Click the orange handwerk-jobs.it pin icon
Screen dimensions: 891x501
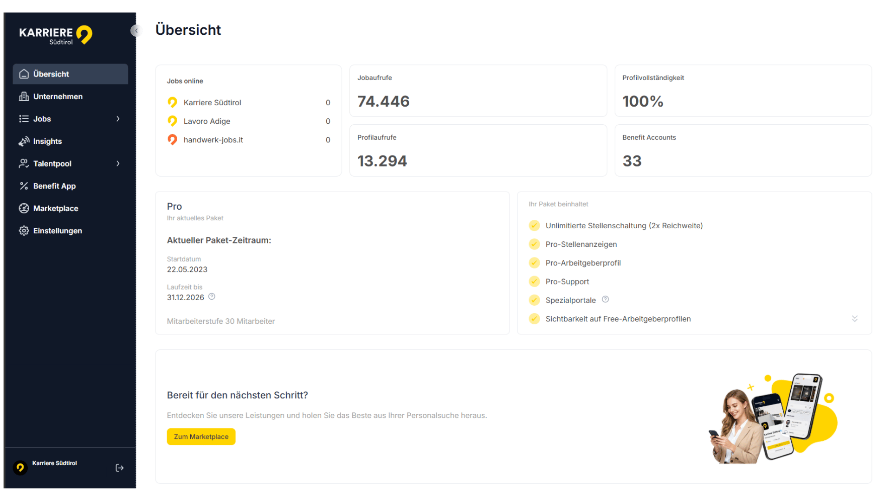[x=172, y=140]
